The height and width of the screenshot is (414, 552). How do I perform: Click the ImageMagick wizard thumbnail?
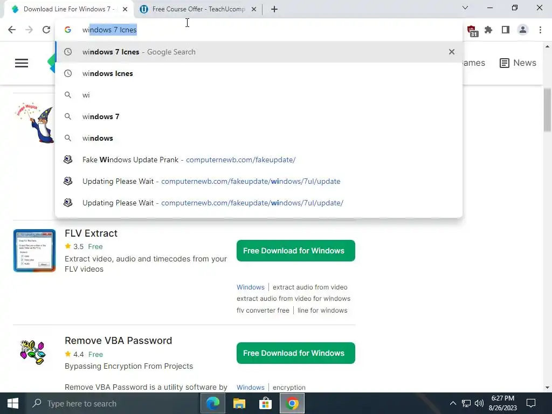(35, 123)
